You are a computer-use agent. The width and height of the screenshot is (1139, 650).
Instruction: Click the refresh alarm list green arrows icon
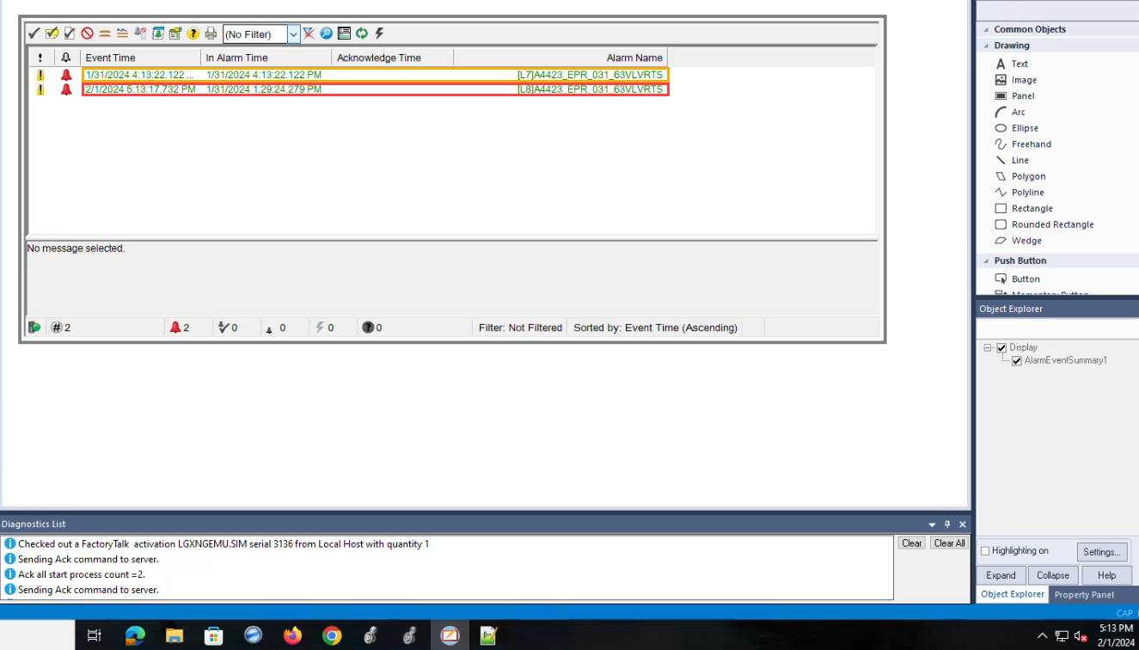(362, 34)
